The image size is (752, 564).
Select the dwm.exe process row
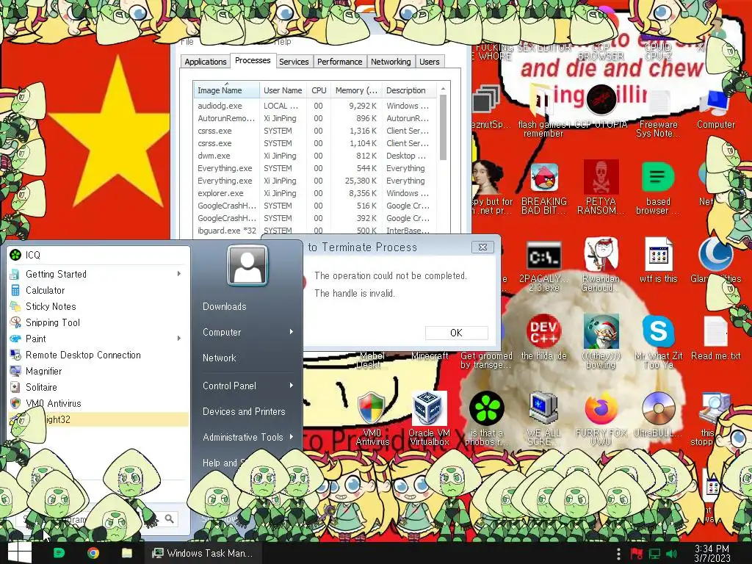pos(316,156)
